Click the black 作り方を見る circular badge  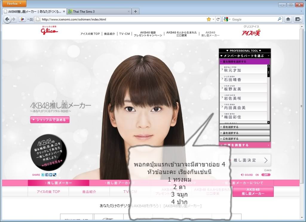point(49,152)
